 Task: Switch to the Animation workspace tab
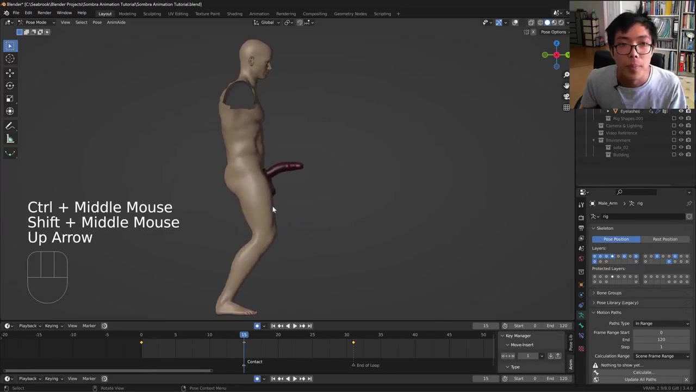tap(259, 14)
